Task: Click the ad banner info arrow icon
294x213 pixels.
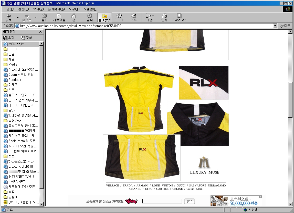Action: [x=261, y=197]
